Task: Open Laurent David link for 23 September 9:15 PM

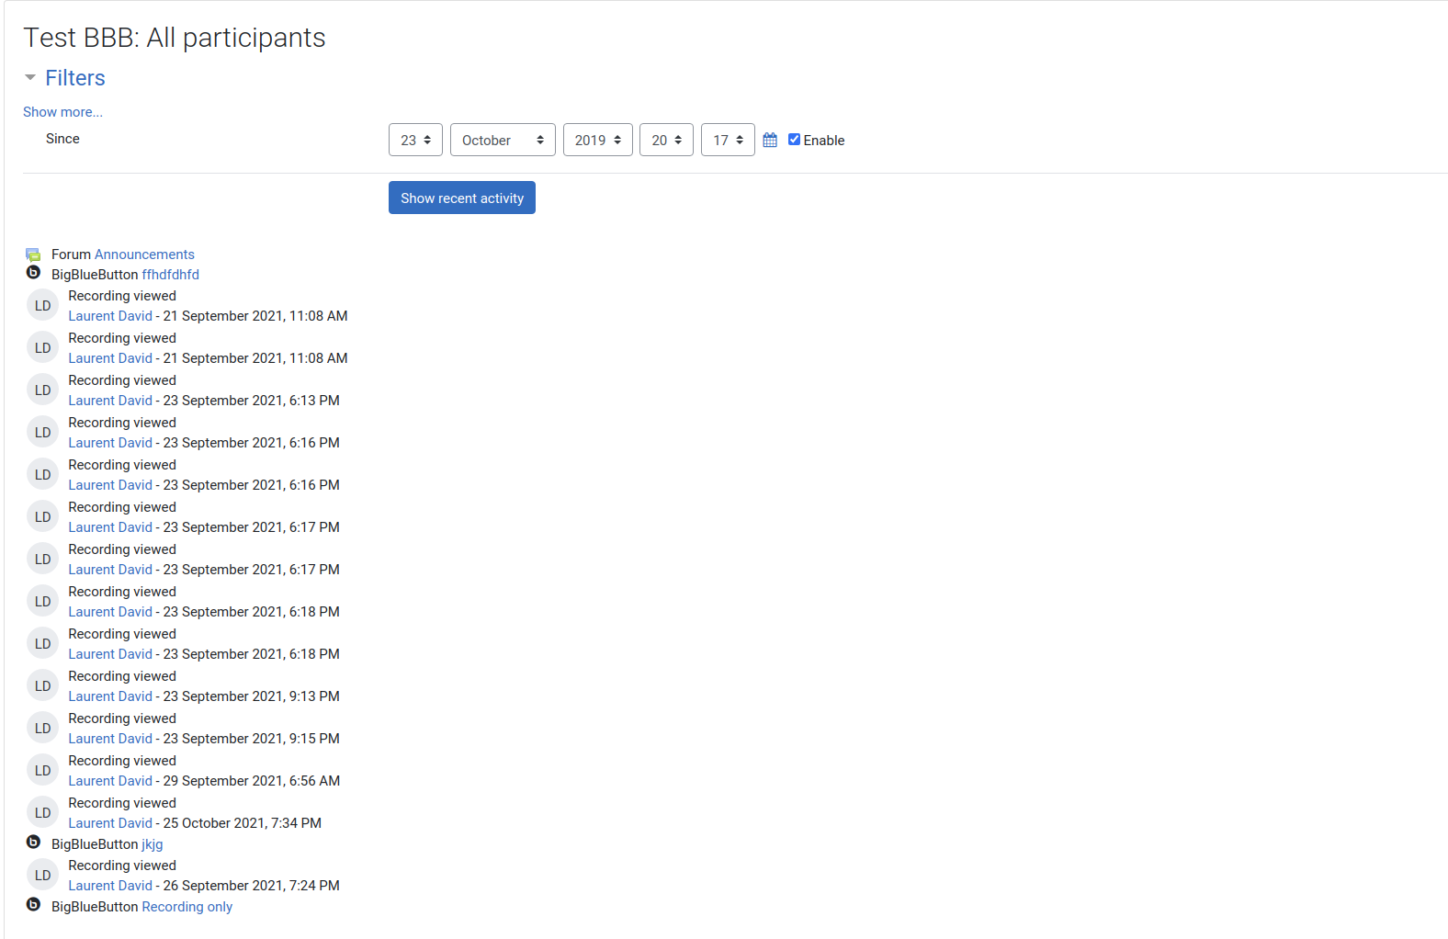Action: click(x=110, y=739)
